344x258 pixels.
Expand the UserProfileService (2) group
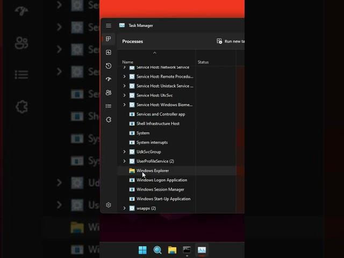124,161
